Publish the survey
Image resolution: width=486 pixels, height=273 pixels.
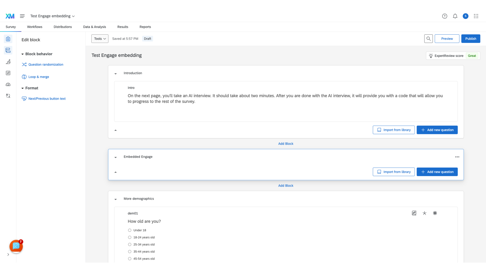(x=471, y=38)
